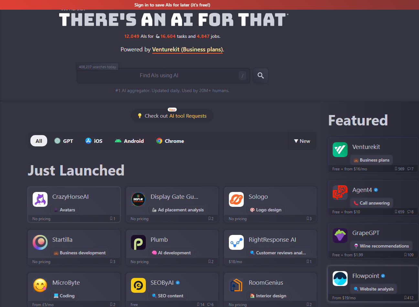Click the Business development tag
The width and height of the screenshot is (419, 307).
click(x=80, y=253)
